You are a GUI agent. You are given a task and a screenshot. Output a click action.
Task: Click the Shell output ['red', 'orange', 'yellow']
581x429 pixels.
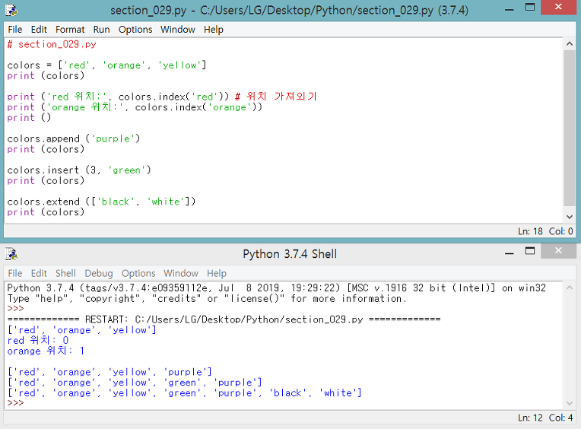pyautogui.click(x=82, y=330)
